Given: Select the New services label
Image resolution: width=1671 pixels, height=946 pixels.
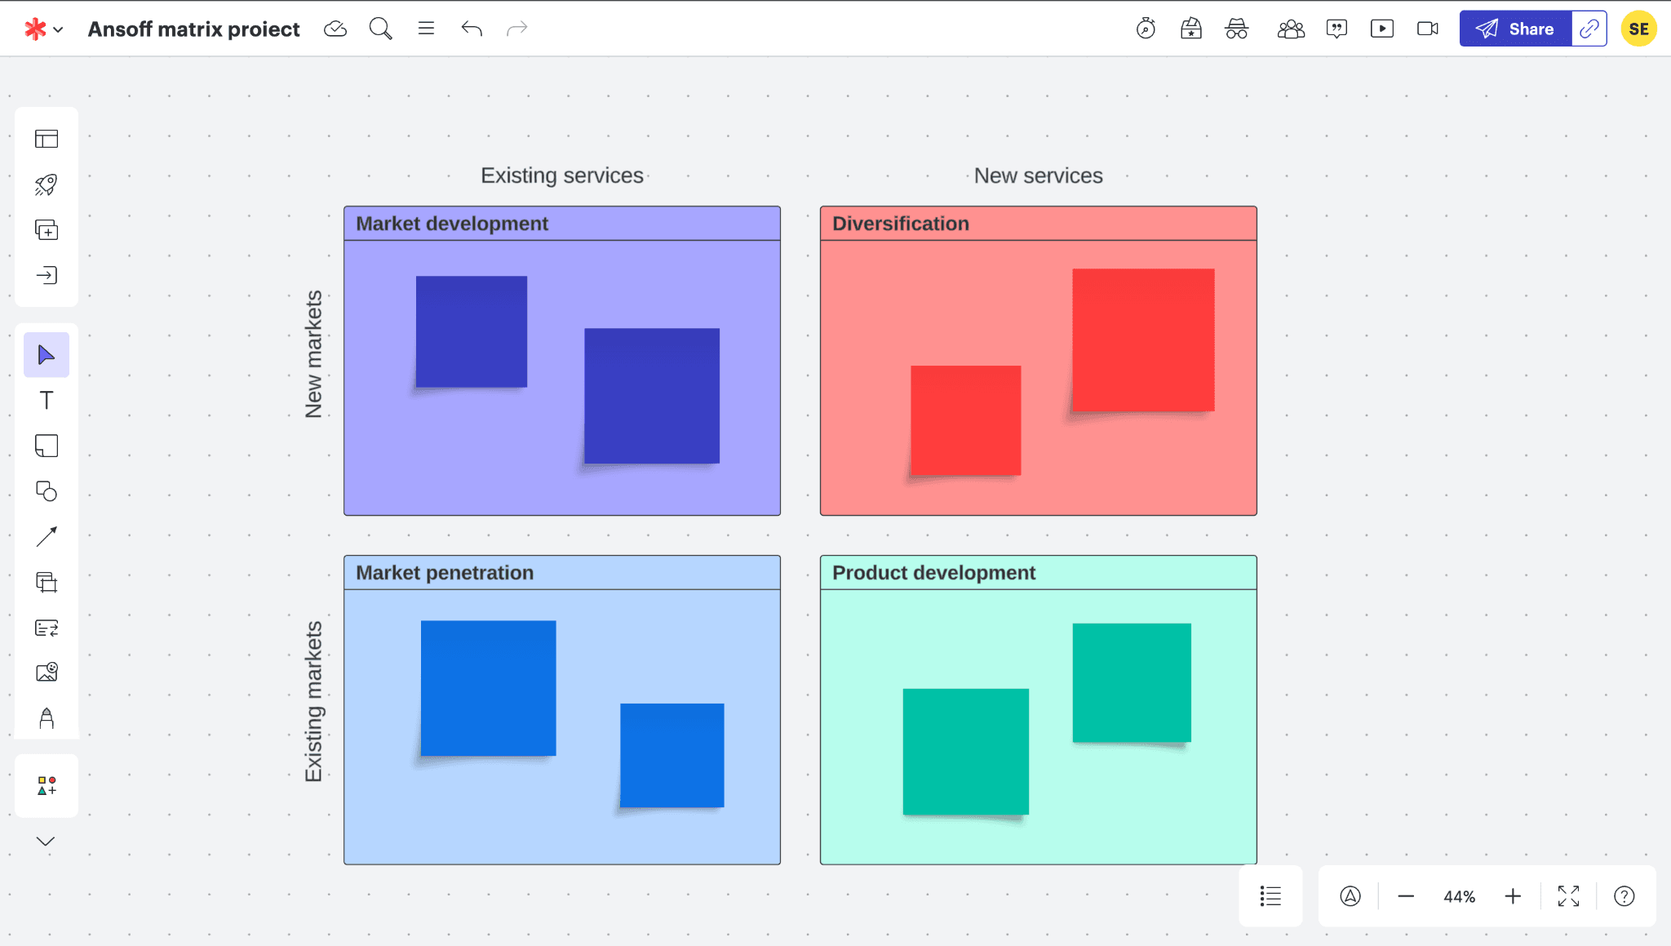Looking at the screenshot, I should (1038, 175).
